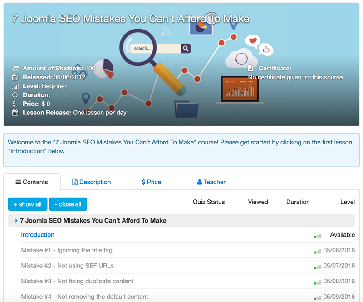The height and width of the screenshot is (302, 363).
Task: Click the date 05/06/2016
Action: [339, 250]
